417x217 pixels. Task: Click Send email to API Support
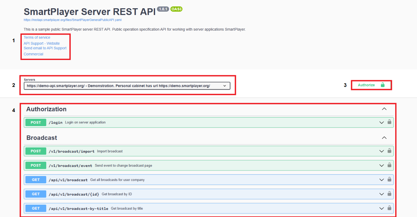45,48
